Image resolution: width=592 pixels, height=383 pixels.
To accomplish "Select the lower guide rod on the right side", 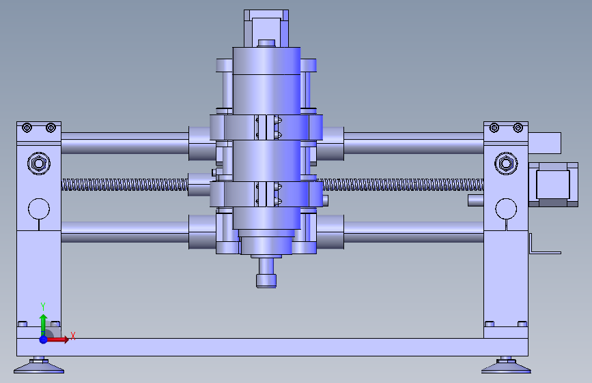I will pos(414,232).
